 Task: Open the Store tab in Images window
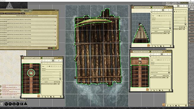pyautogui.click(x=23, y=13)
